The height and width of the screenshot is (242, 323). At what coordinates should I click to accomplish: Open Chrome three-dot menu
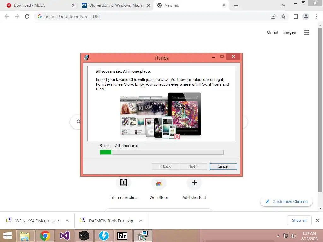tap(316, 16)
